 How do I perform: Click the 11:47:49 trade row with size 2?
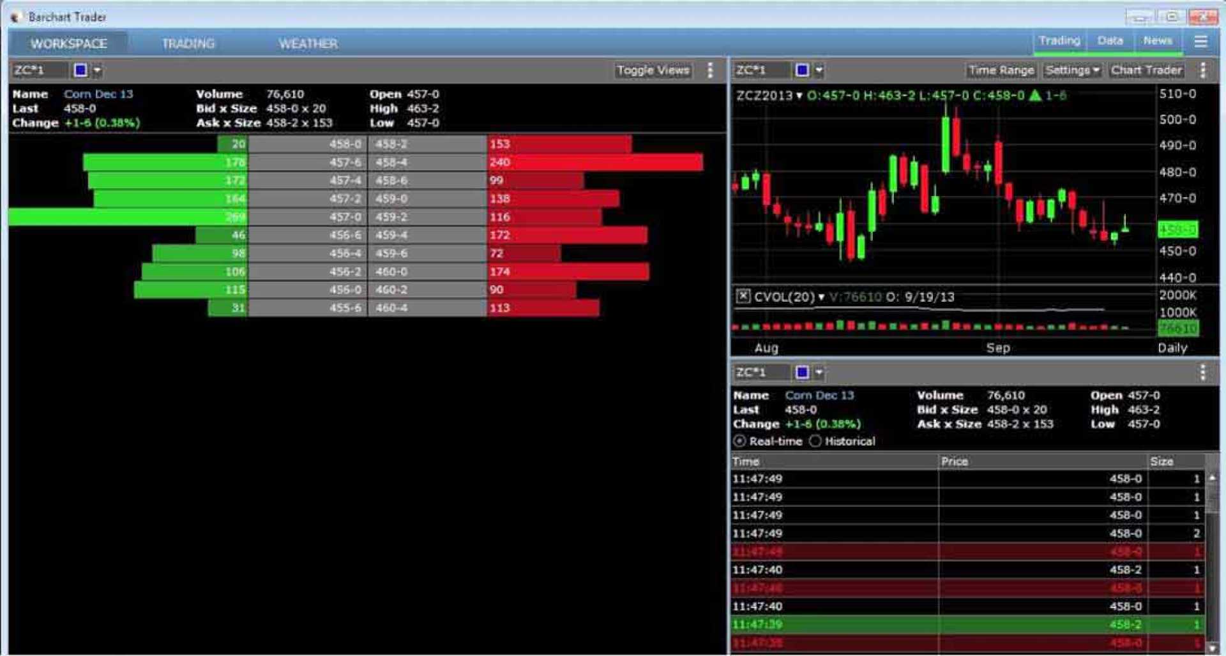coord(967,533)
